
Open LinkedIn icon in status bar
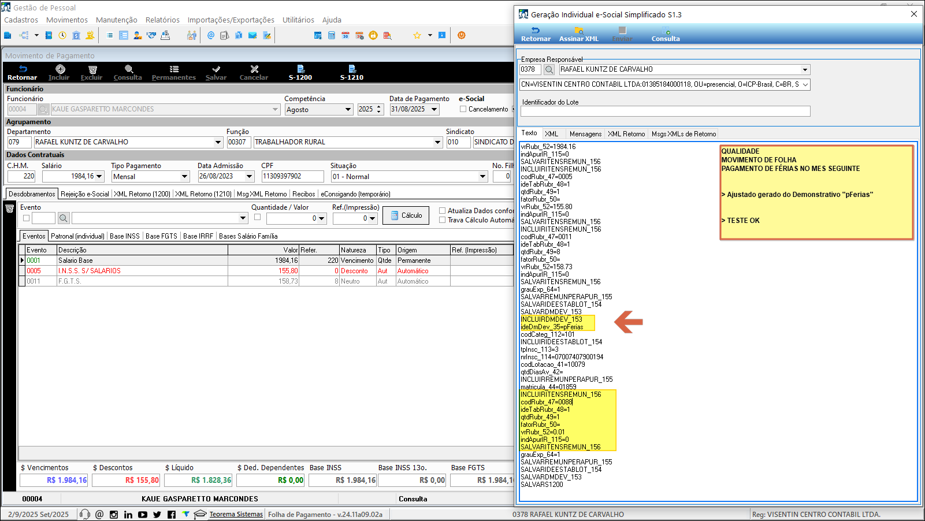pos(128,514)
